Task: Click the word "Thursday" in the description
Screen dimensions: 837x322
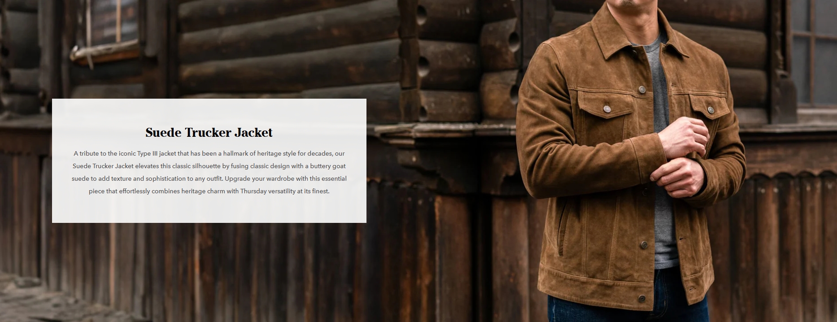Action: (x=254, y=191)
